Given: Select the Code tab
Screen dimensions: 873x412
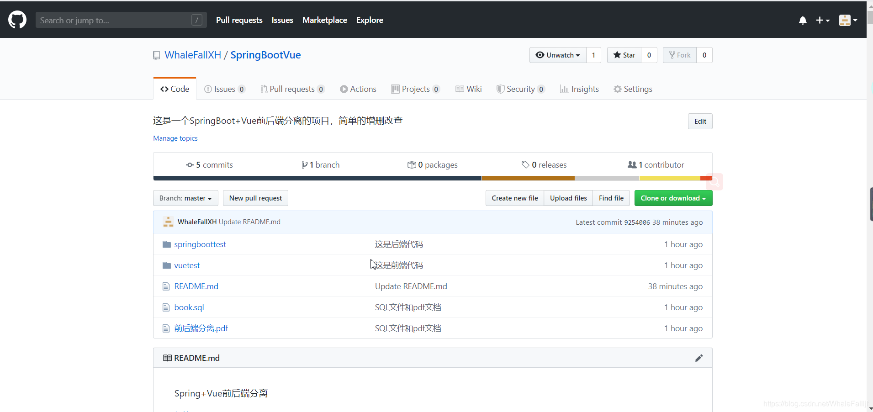Looking at the screenshot, I should coord(175,89).
